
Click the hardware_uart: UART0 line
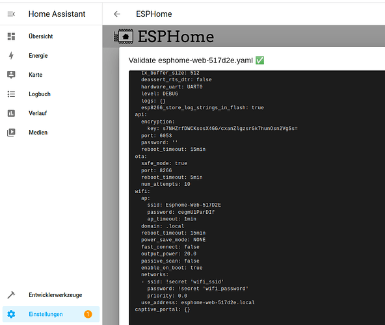pos(172,86)
